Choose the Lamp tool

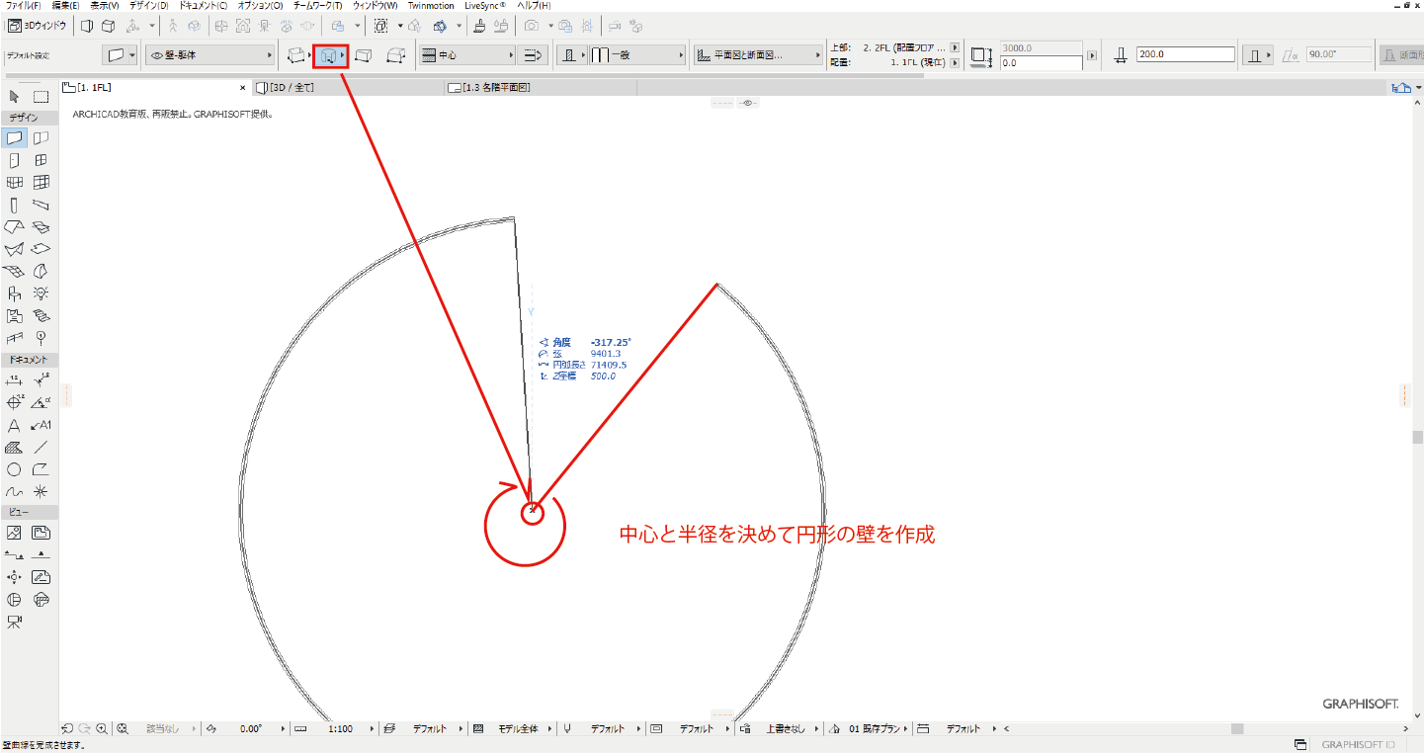[42, 293]
